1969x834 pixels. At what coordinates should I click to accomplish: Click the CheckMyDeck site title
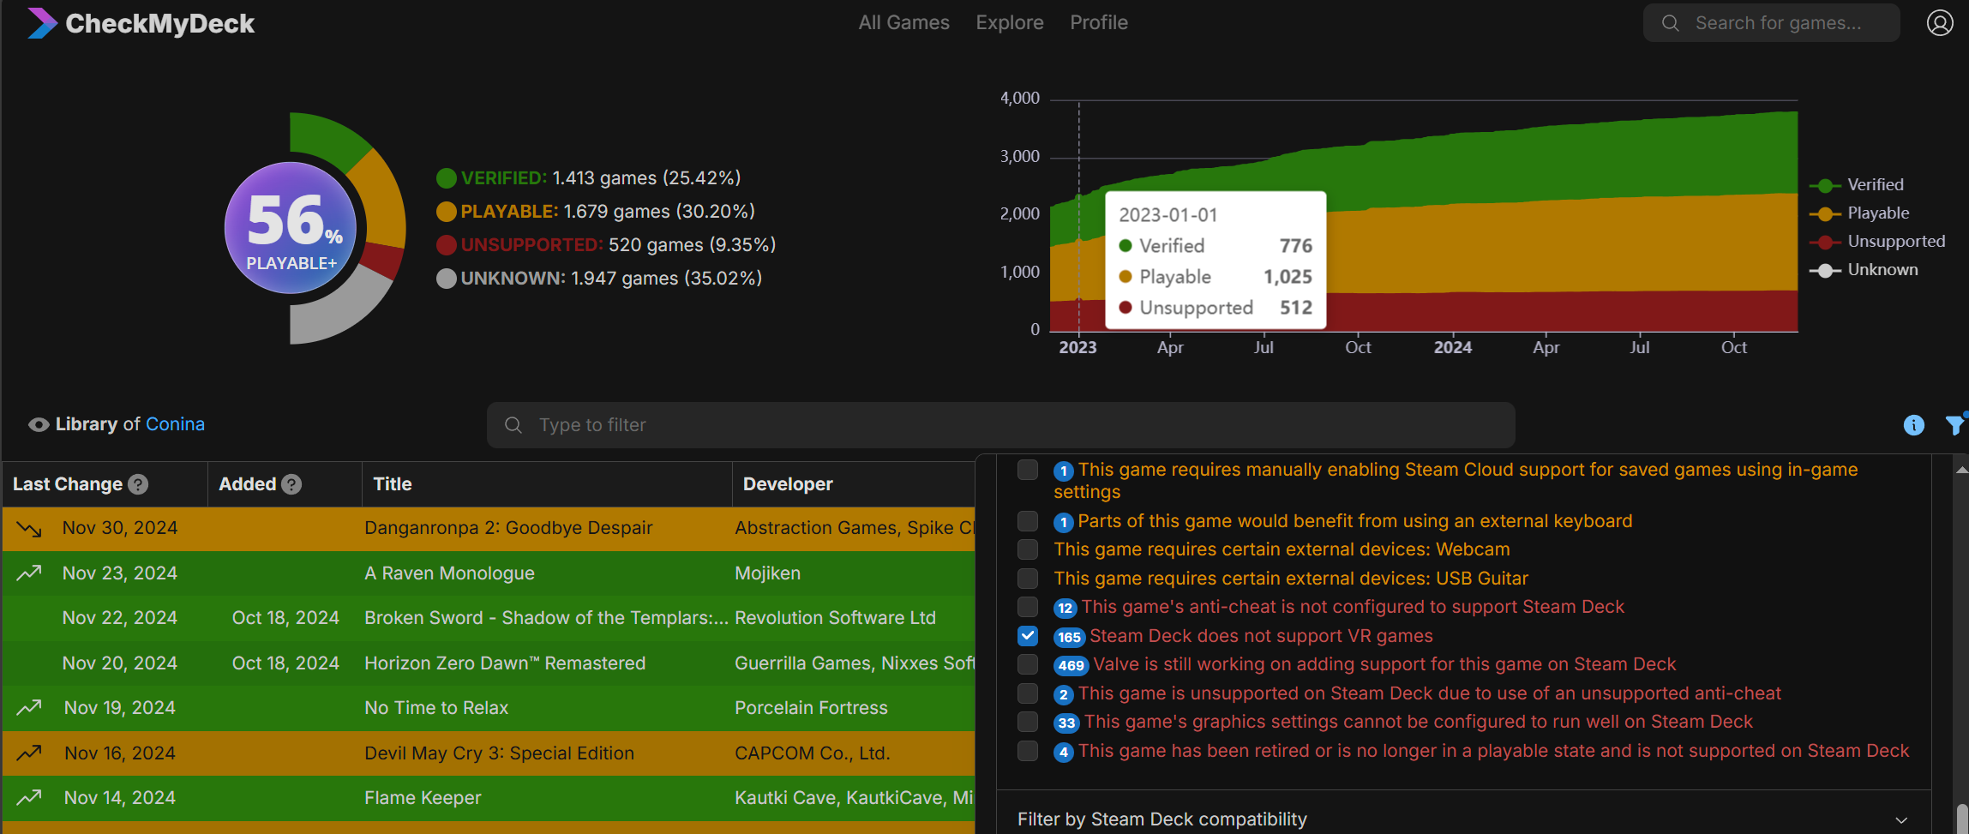click(x=160, y=23)
